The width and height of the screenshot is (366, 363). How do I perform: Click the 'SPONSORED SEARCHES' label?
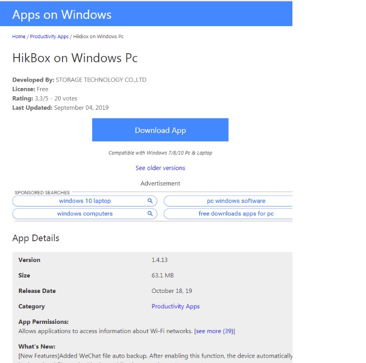tap(42, 193)
